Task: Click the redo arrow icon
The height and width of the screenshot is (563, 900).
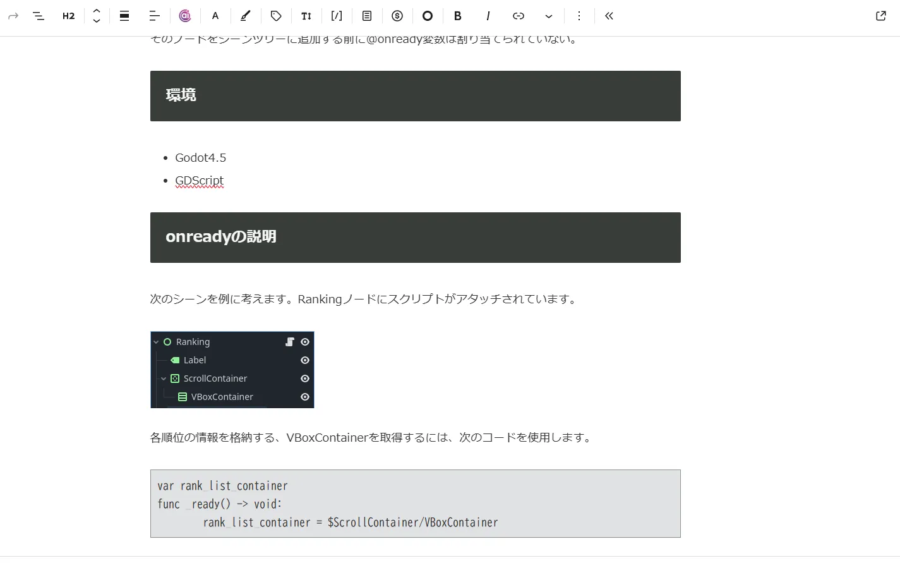Action: tap(13, 16)
